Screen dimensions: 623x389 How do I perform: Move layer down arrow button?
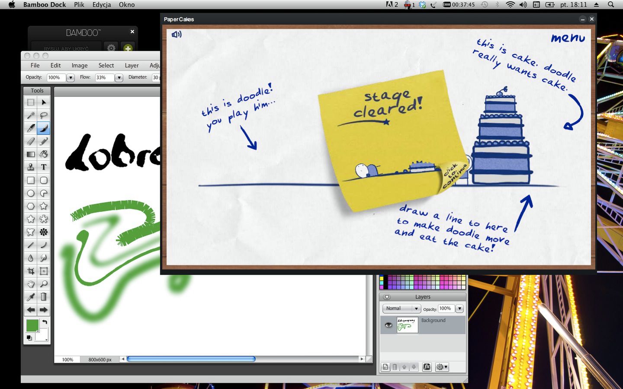click(x=414, y=367)
